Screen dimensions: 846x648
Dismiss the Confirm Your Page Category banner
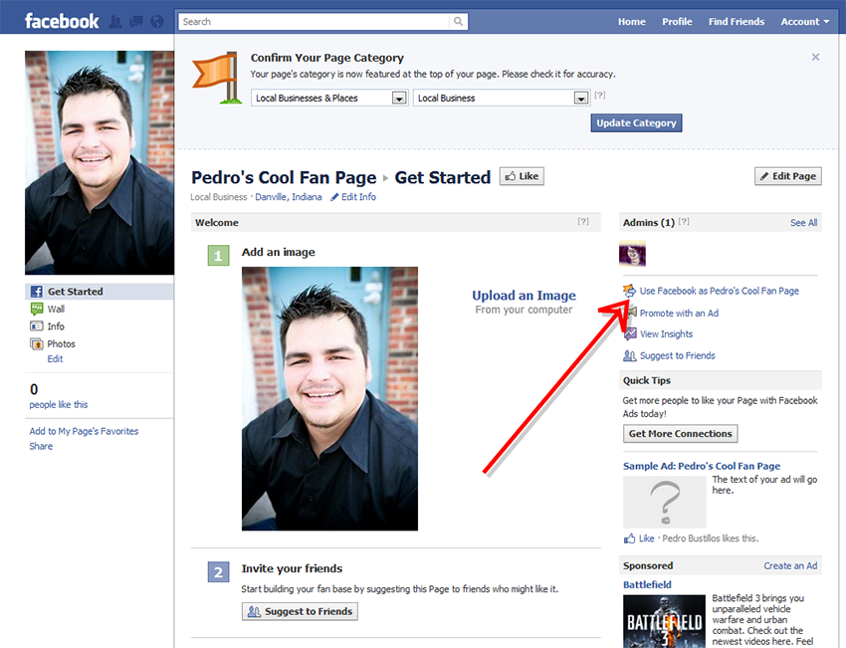coord(815,57)
